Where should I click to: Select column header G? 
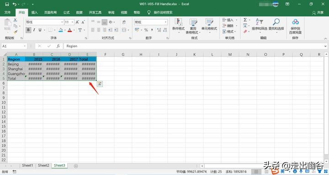click(123, 54)
